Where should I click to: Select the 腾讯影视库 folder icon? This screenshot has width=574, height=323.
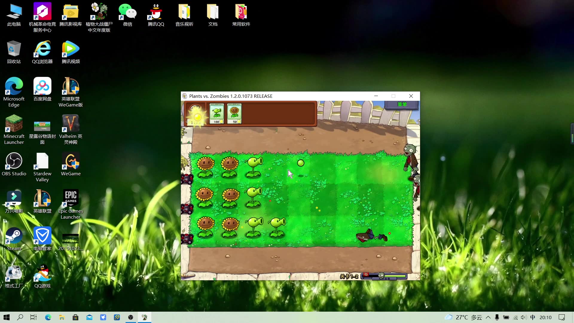coord(71,15)
